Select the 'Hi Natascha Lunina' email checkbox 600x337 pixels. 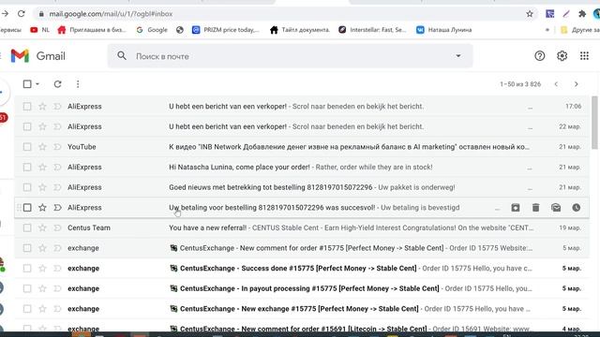pos(27,167)
